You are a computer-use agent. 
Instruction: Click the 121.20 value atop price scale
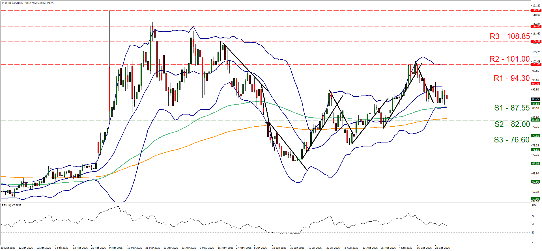[x=536, y=6]
